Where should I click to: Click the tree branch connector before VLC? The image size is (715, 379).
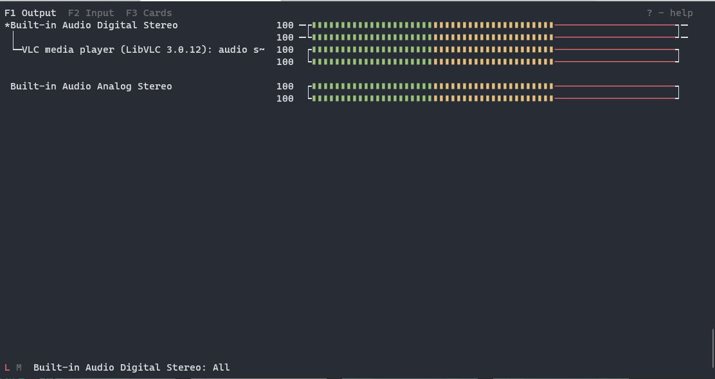[x=15, y=43]
